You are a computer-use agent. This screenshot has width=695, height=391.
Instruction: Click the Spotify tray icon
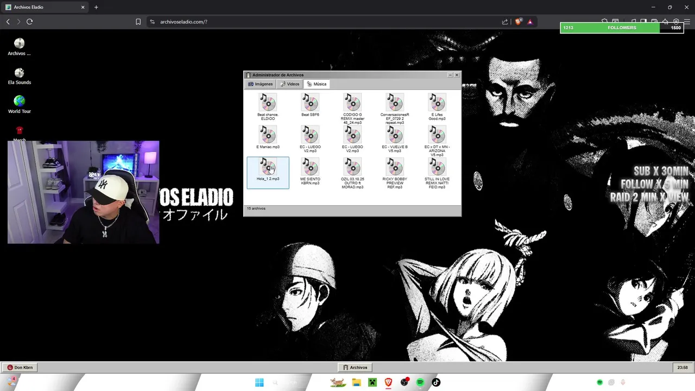point(599,382)
